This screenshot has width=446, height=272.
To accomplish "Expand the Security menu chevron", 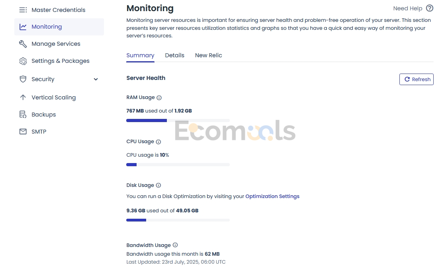I will pos(96,79).
